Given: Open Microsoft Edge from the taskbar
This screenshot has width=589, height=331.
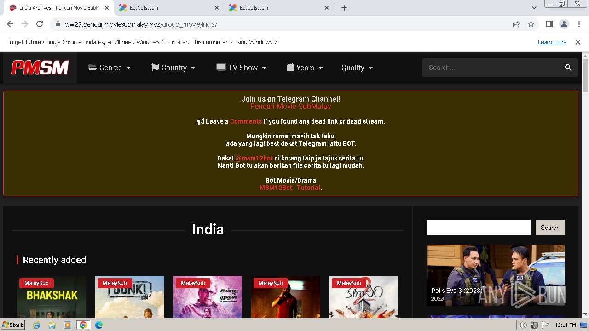Looking at the screenshot, I should (x=99, y=325).
